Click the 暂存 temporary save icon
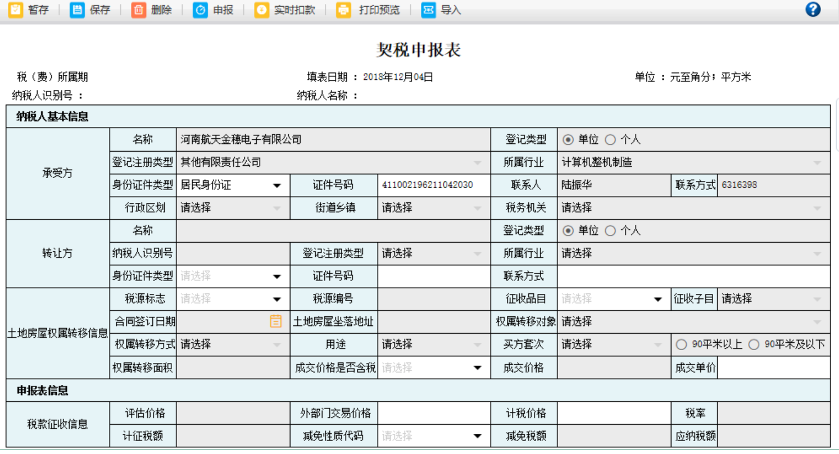The width and height of the screenshot is (839, 454). coord(16,10)
